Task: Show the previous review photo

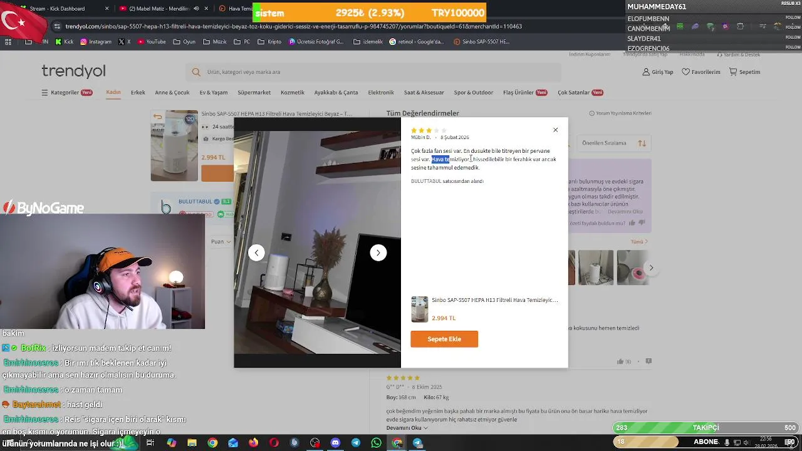Action: tap(256, 252)
